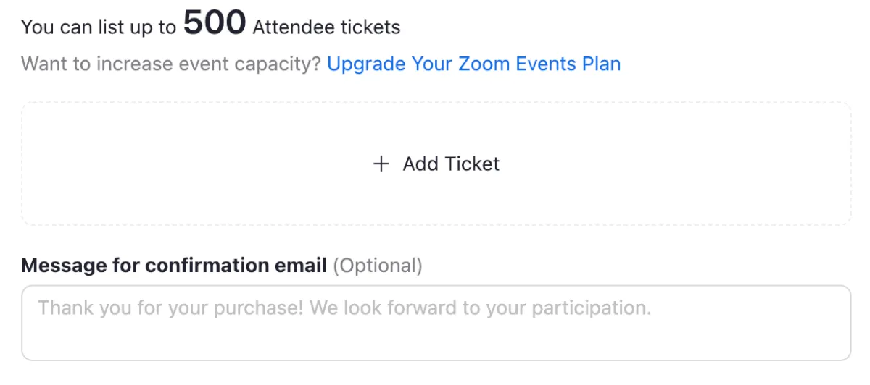Click the plus icon beside Add Ticket
The image size is (870, 385).
tap(381, 164)
